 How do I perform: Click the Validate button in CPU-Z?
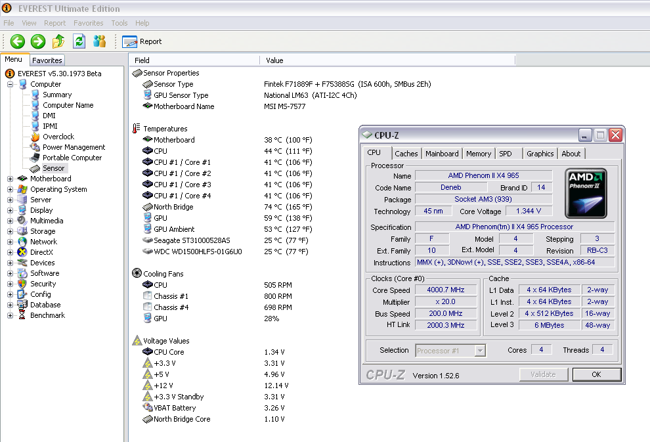(543, 374)
